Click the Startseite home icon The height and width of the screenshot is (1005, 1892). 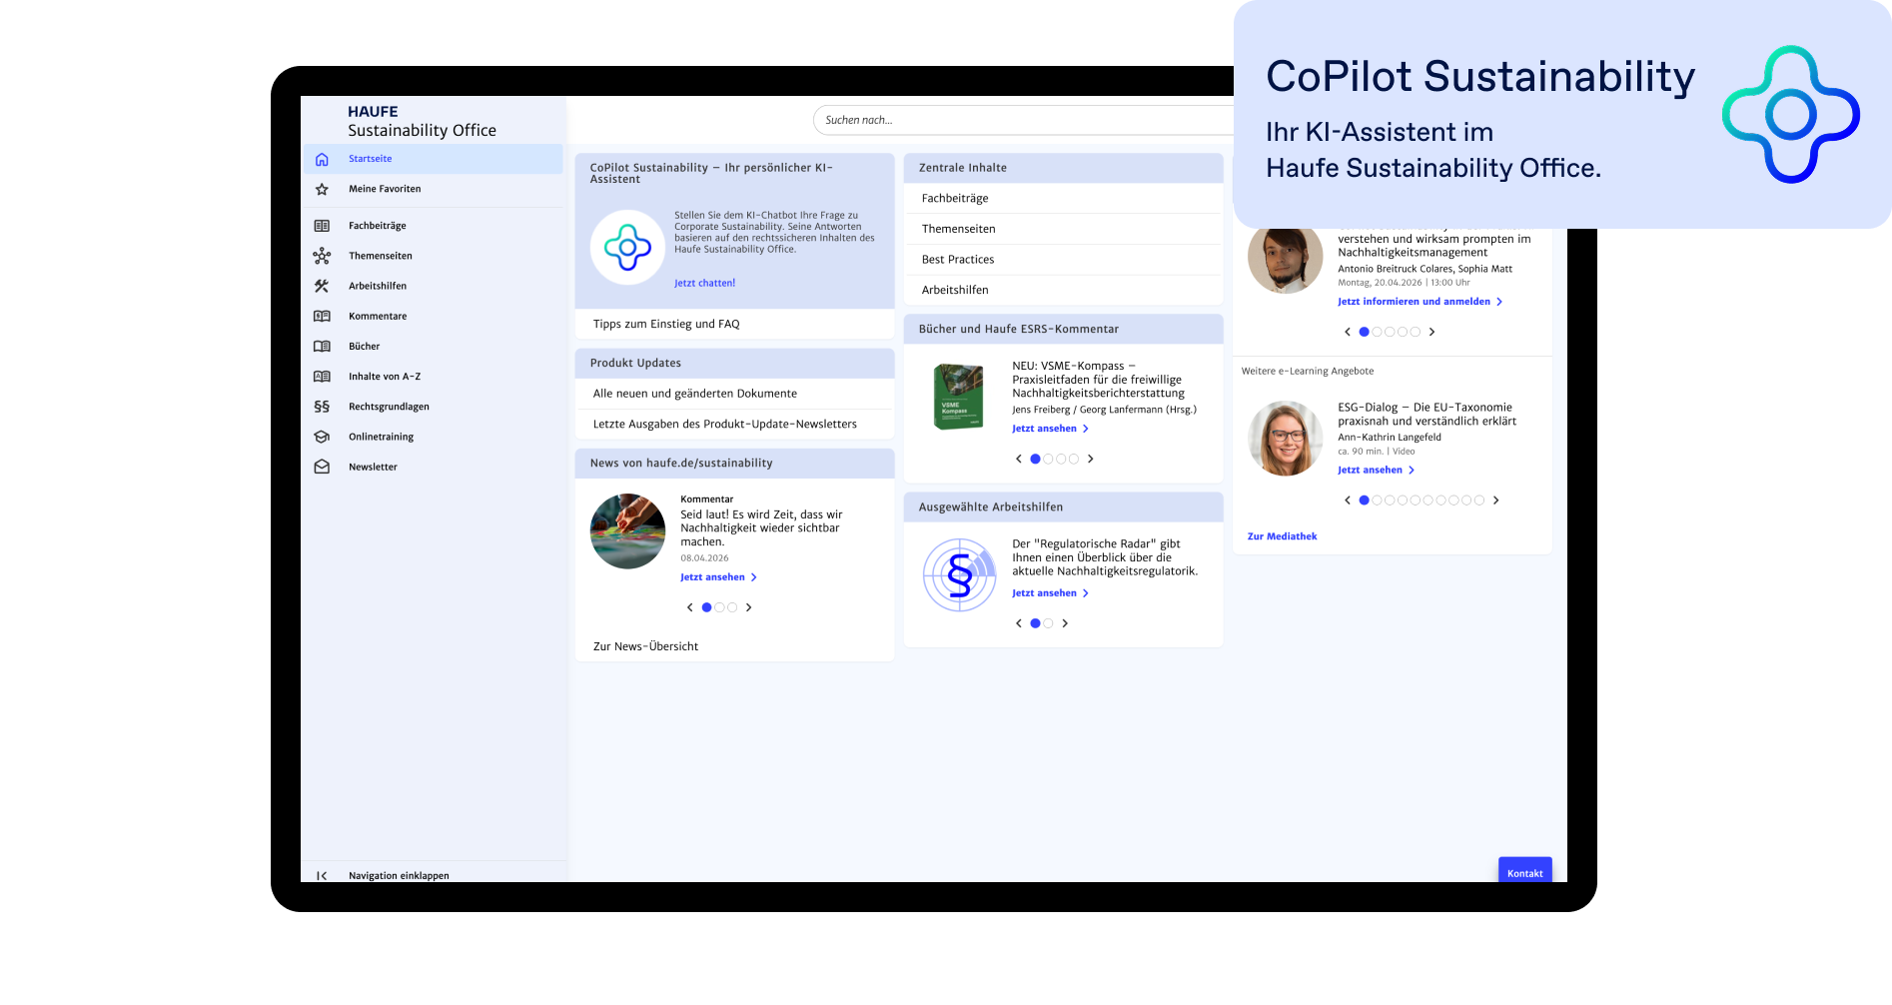(x=322, y=160)
